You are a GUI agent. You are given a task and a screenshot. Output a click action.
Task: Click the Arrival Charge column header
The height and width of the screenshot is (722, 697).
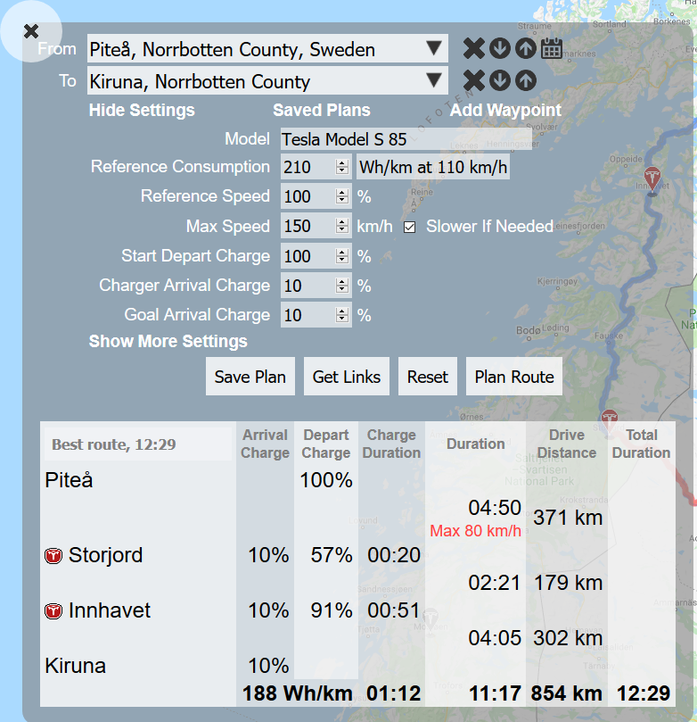[x=265, y=444]
